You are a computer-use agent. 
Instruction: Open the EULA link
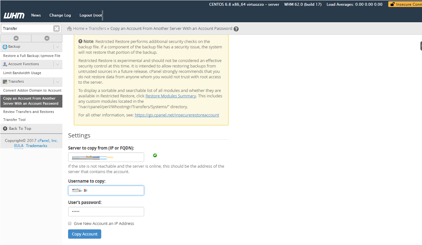(19, 146)
